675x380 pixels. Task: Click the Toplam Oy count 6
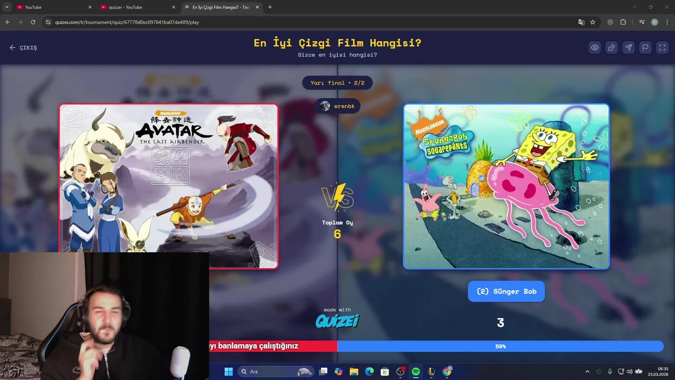pyautogui.click(x=337, y=234)
